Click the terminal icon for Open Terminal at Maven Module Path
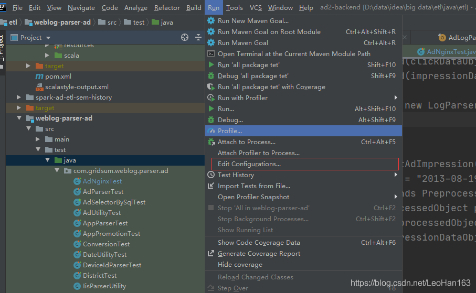The height and width of the screenshot is (293, 476). (x=211, y=53)
